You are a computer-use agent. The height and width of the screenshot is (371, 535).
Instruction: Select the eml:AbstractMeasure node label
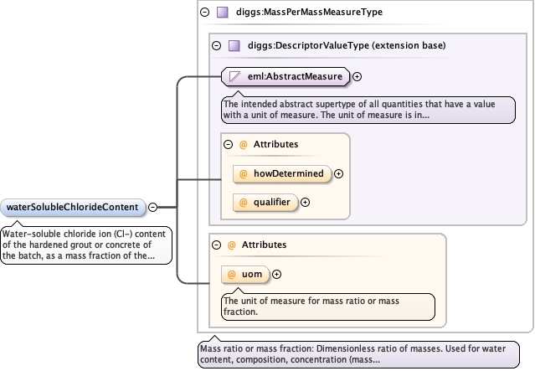295,76
